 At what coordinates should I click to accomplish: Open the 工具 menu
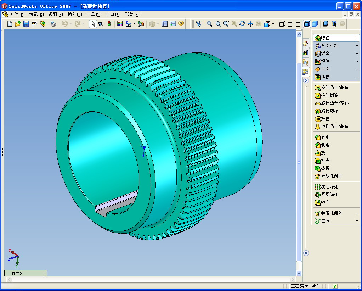pyautogui.click(x=94, y=14)
